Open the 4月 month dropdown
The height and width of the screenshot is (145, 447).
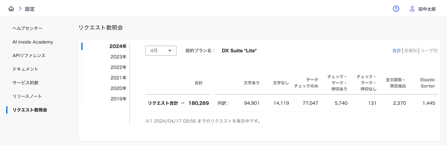click(x=161, y=51)
